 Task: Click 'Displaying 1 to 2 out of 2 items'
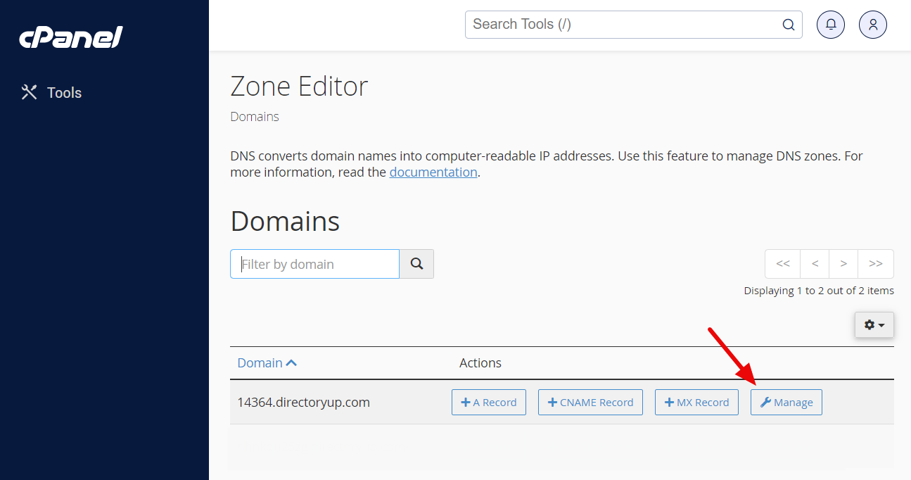pos(819,291)
